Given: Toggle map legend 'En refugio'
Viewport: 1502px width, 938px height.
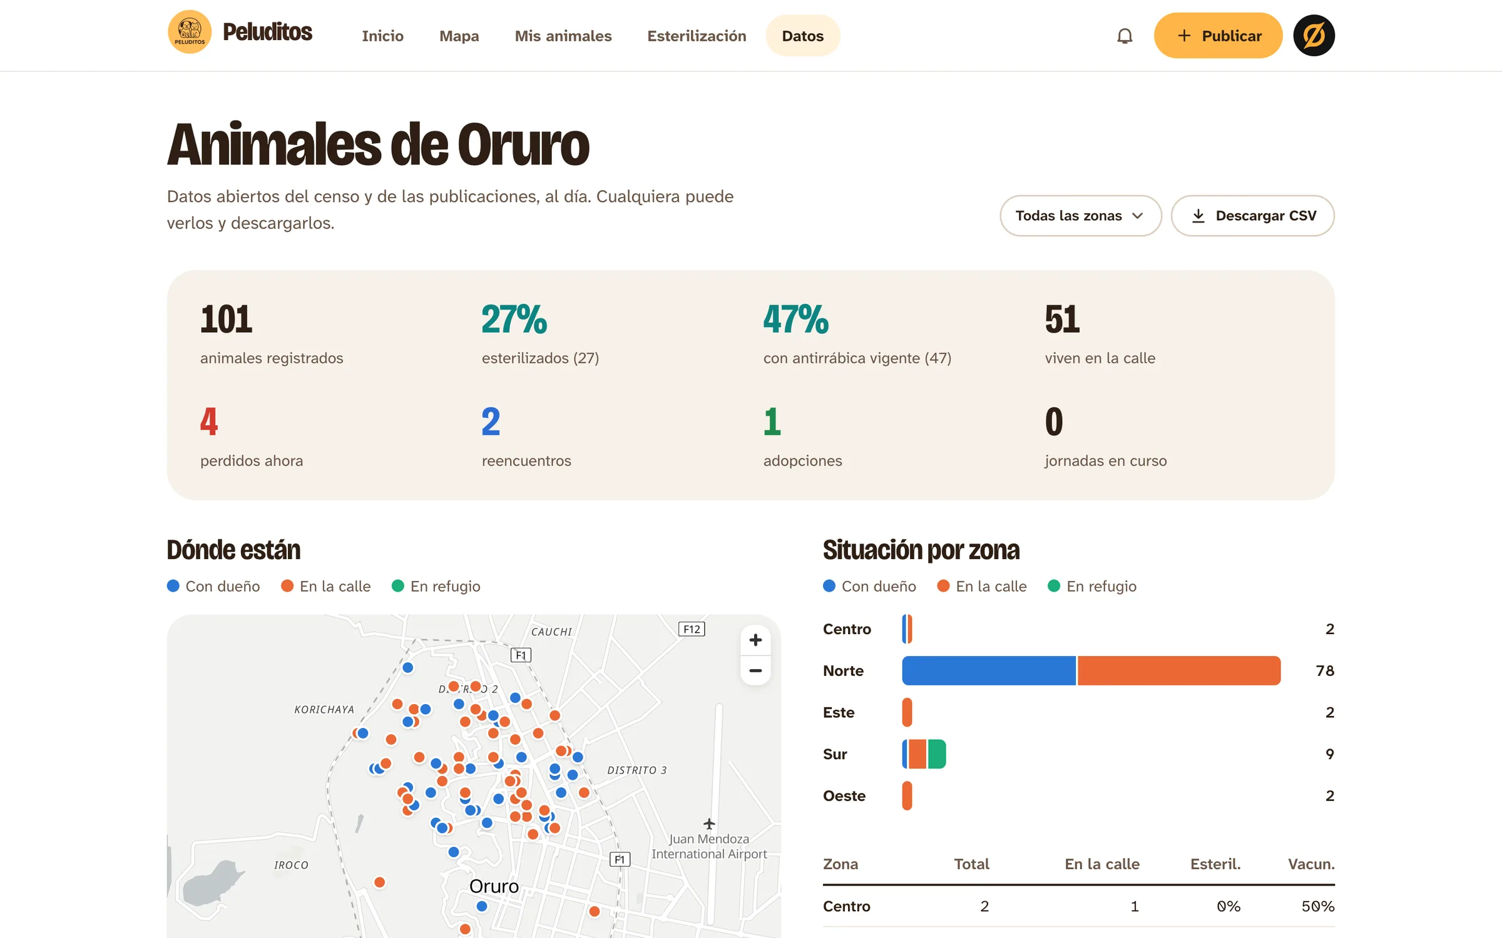Looking at the screenshot, I should (436, 586).
